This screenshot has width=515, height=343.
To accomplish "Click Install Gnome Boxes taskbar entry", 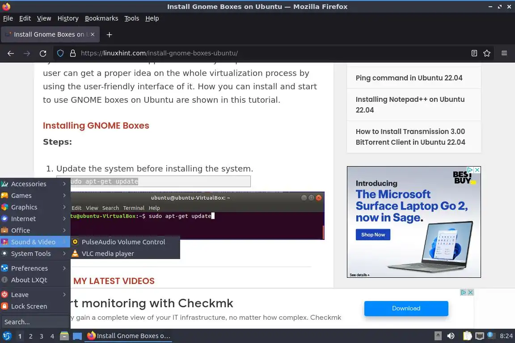I will point(128,336).
